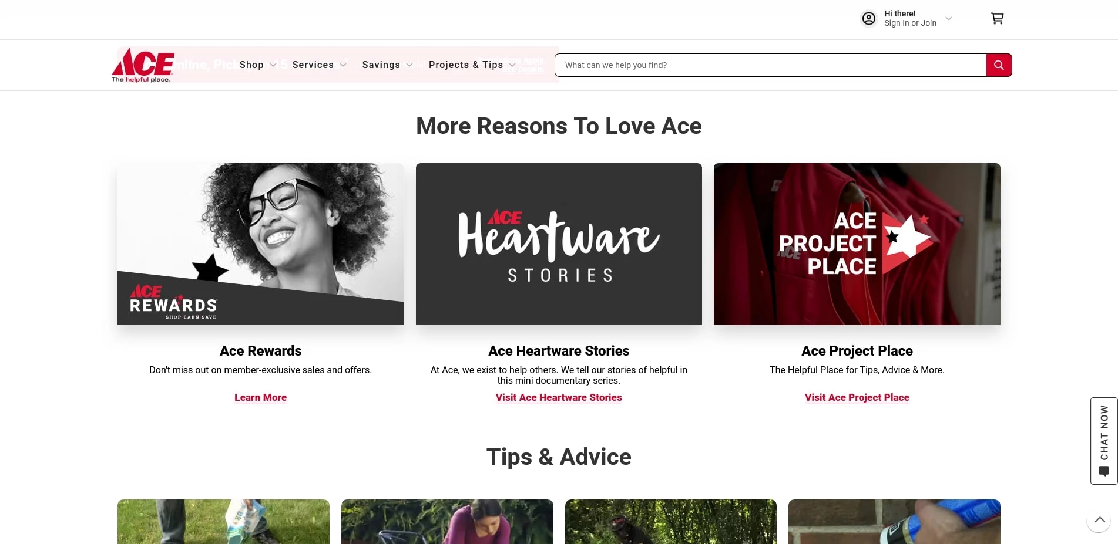Viewport: 1118px width, 544px height.
Task: Open the account options chevron near Sign In
Action: pos(948,19)
